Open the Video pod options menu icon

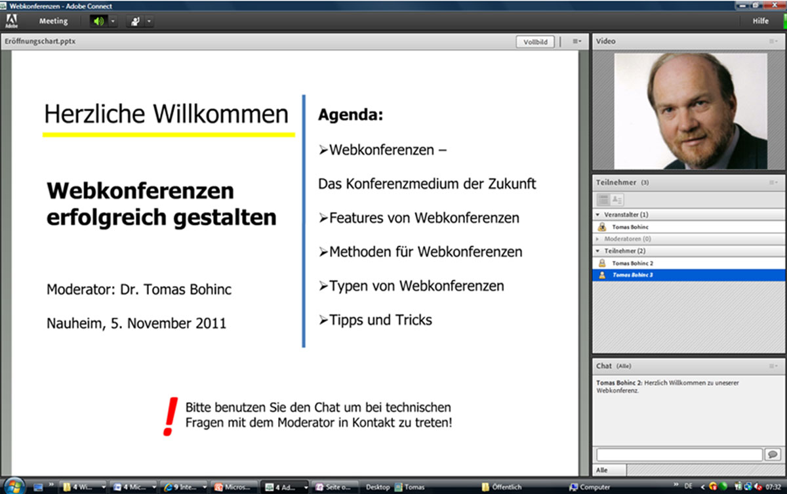(x=774, y=41)
